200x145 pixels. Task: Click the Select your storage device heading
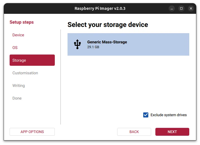pyautogui.click(x=108, y=25)
